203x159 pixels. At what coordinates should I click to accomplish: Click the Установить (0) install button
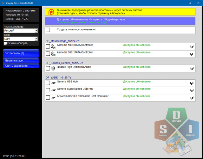pyautogui.click(x=21, y=53)
